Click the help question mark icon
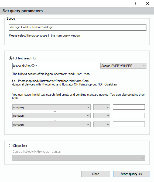This screenshot has height=182, width=154. point(135,3)
